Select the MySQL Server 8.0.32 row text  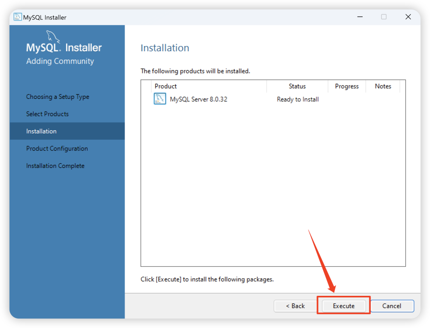click(199, 99)
